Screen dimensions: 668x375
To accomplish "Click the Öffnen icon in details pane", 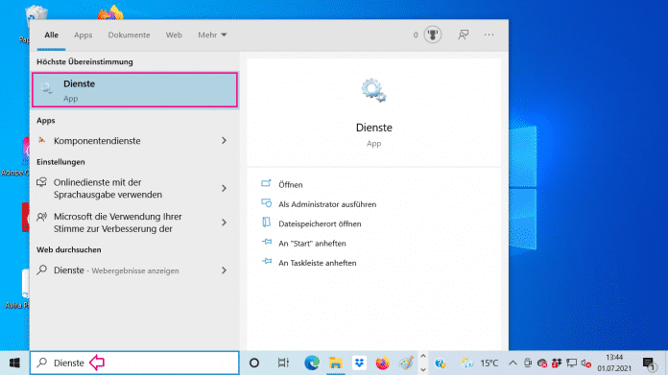I will click(x=266, y=183).
